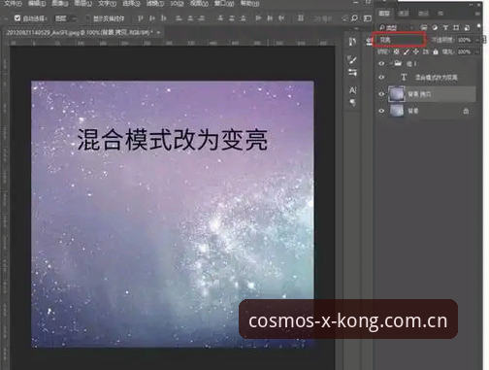
Task: Open the 文件(F) menu
Action: (x=13, y=4)
